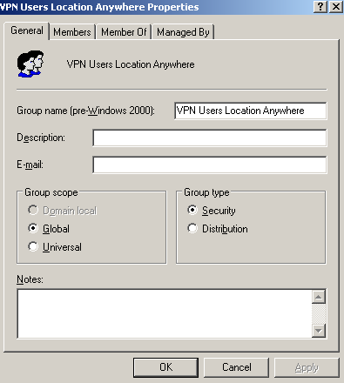The height and width of the screenshot is (383, 344).
Task: Confirm with the OK button
Action: (165, 367)
